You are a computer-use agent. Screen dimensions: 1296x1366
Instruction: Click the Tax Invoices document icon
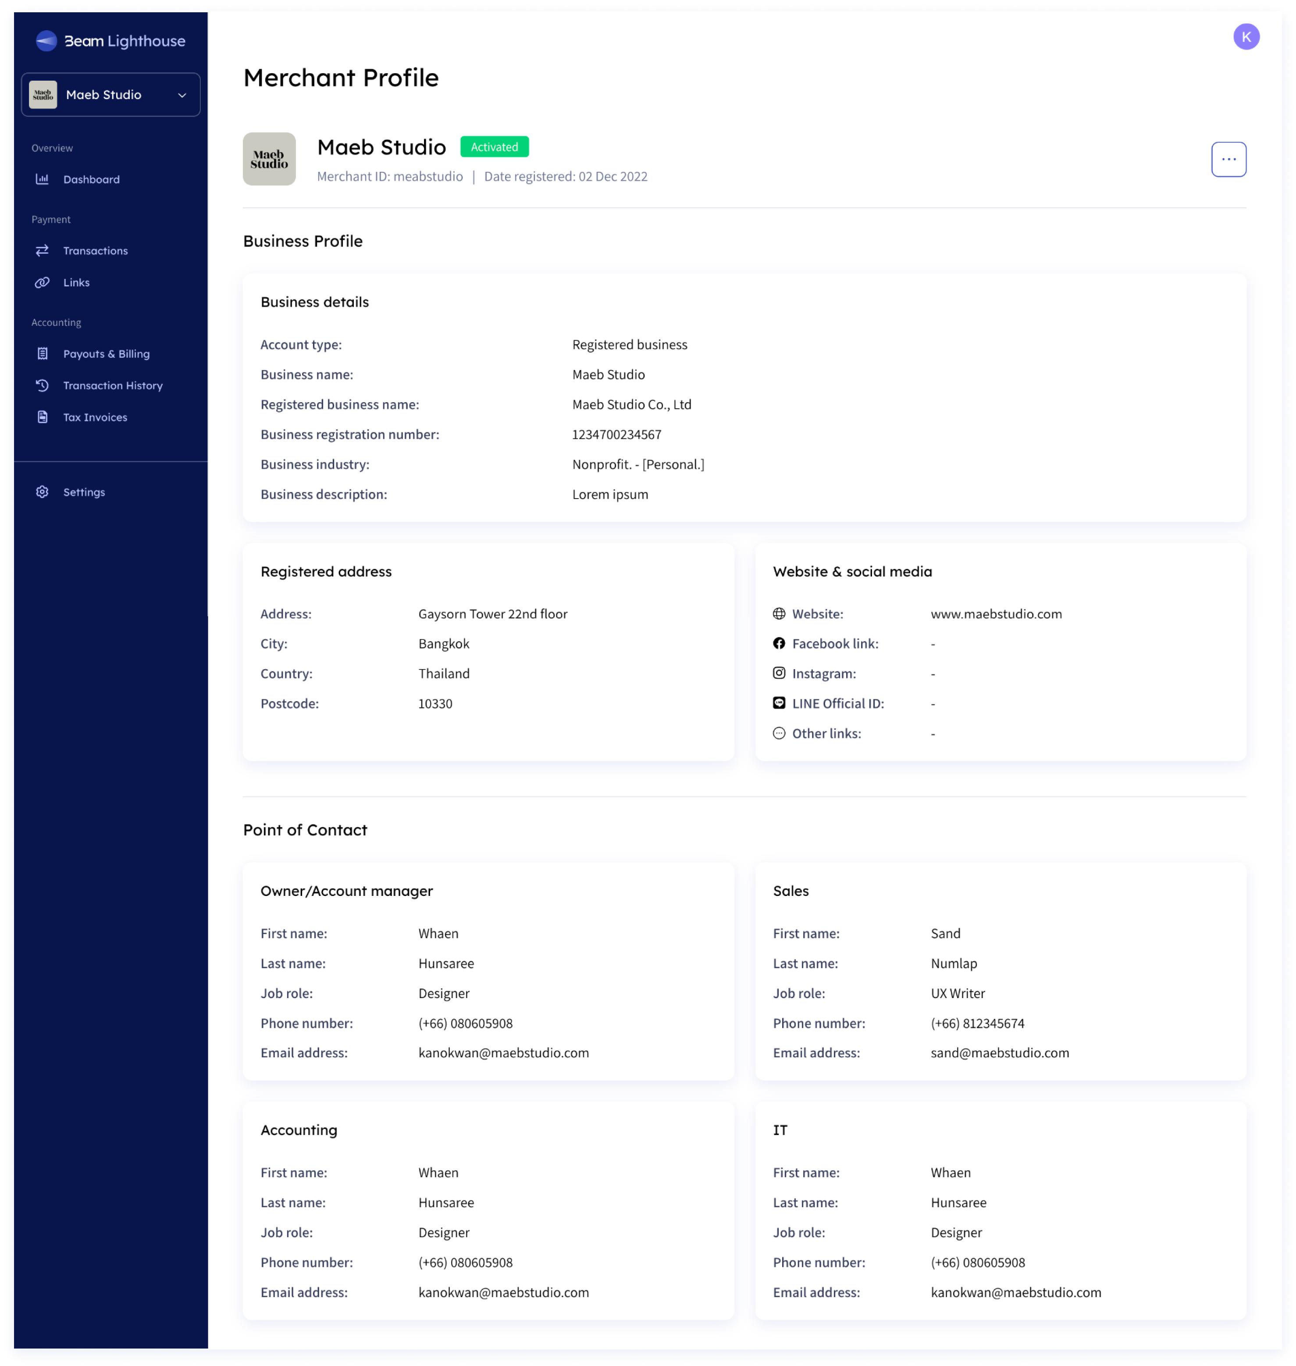tap(42, 417)
